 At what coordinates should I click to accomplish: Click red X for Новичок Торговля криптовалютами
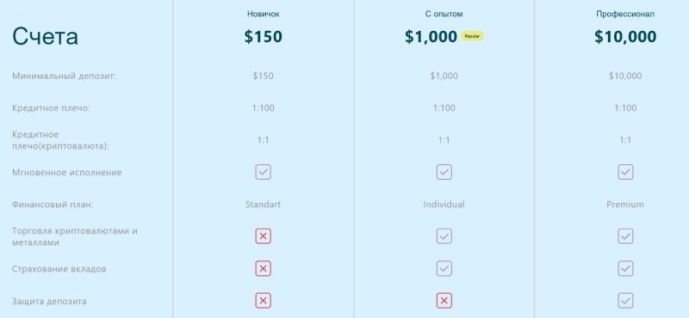263,236
